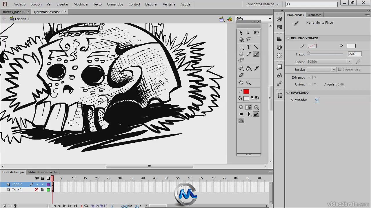The width and height of the screenshot is (371, 208).
Task: Select the 3D Rotation tool
Action: [241, 39]
